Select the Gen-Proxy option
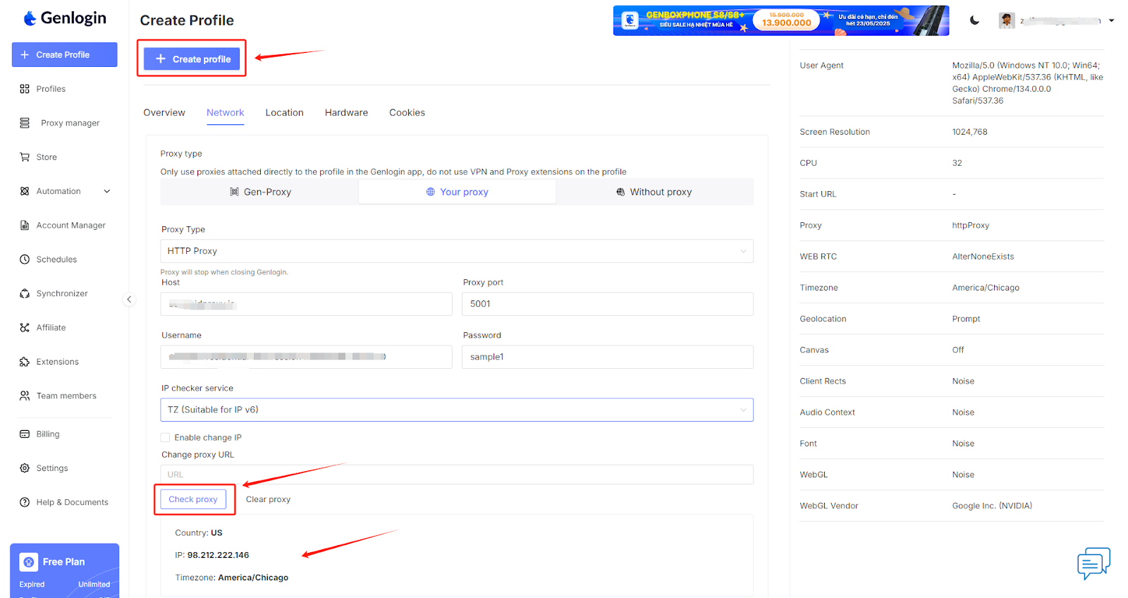 260,192
